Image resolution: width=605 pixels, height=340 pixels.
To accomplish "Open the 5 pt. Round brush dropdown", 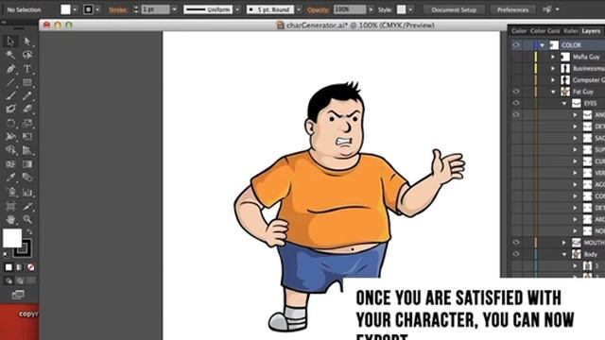I will [299, 9].
